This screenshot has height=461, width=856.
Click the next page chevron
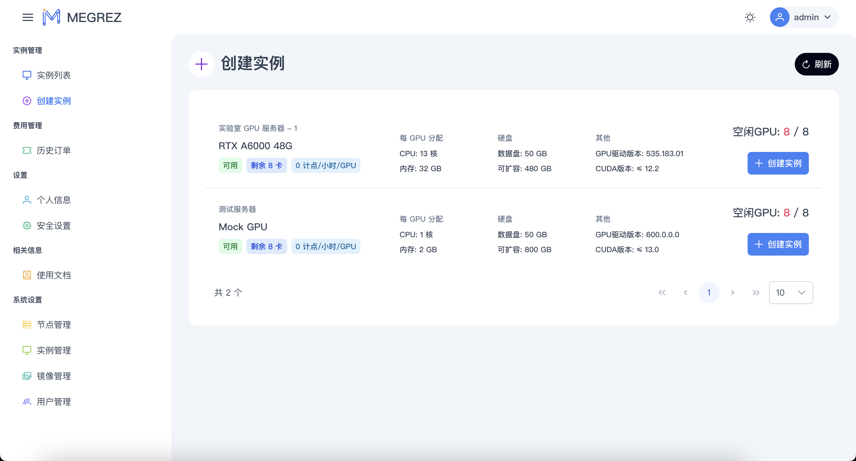[x=732, y=292]
